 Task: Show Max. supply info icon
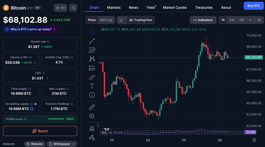(67, 89)
